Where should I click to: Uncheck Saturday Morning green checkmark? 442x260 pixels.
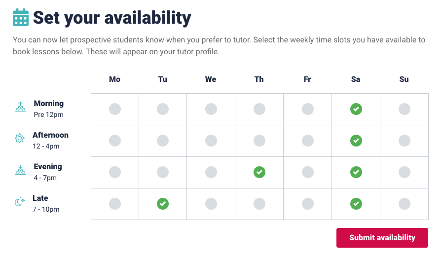(356, 109)
